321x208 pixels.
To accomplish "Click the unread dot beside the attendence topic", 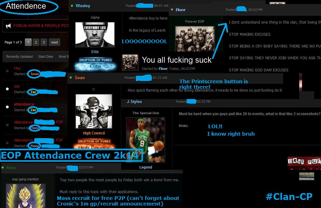I will coord(7,107).
